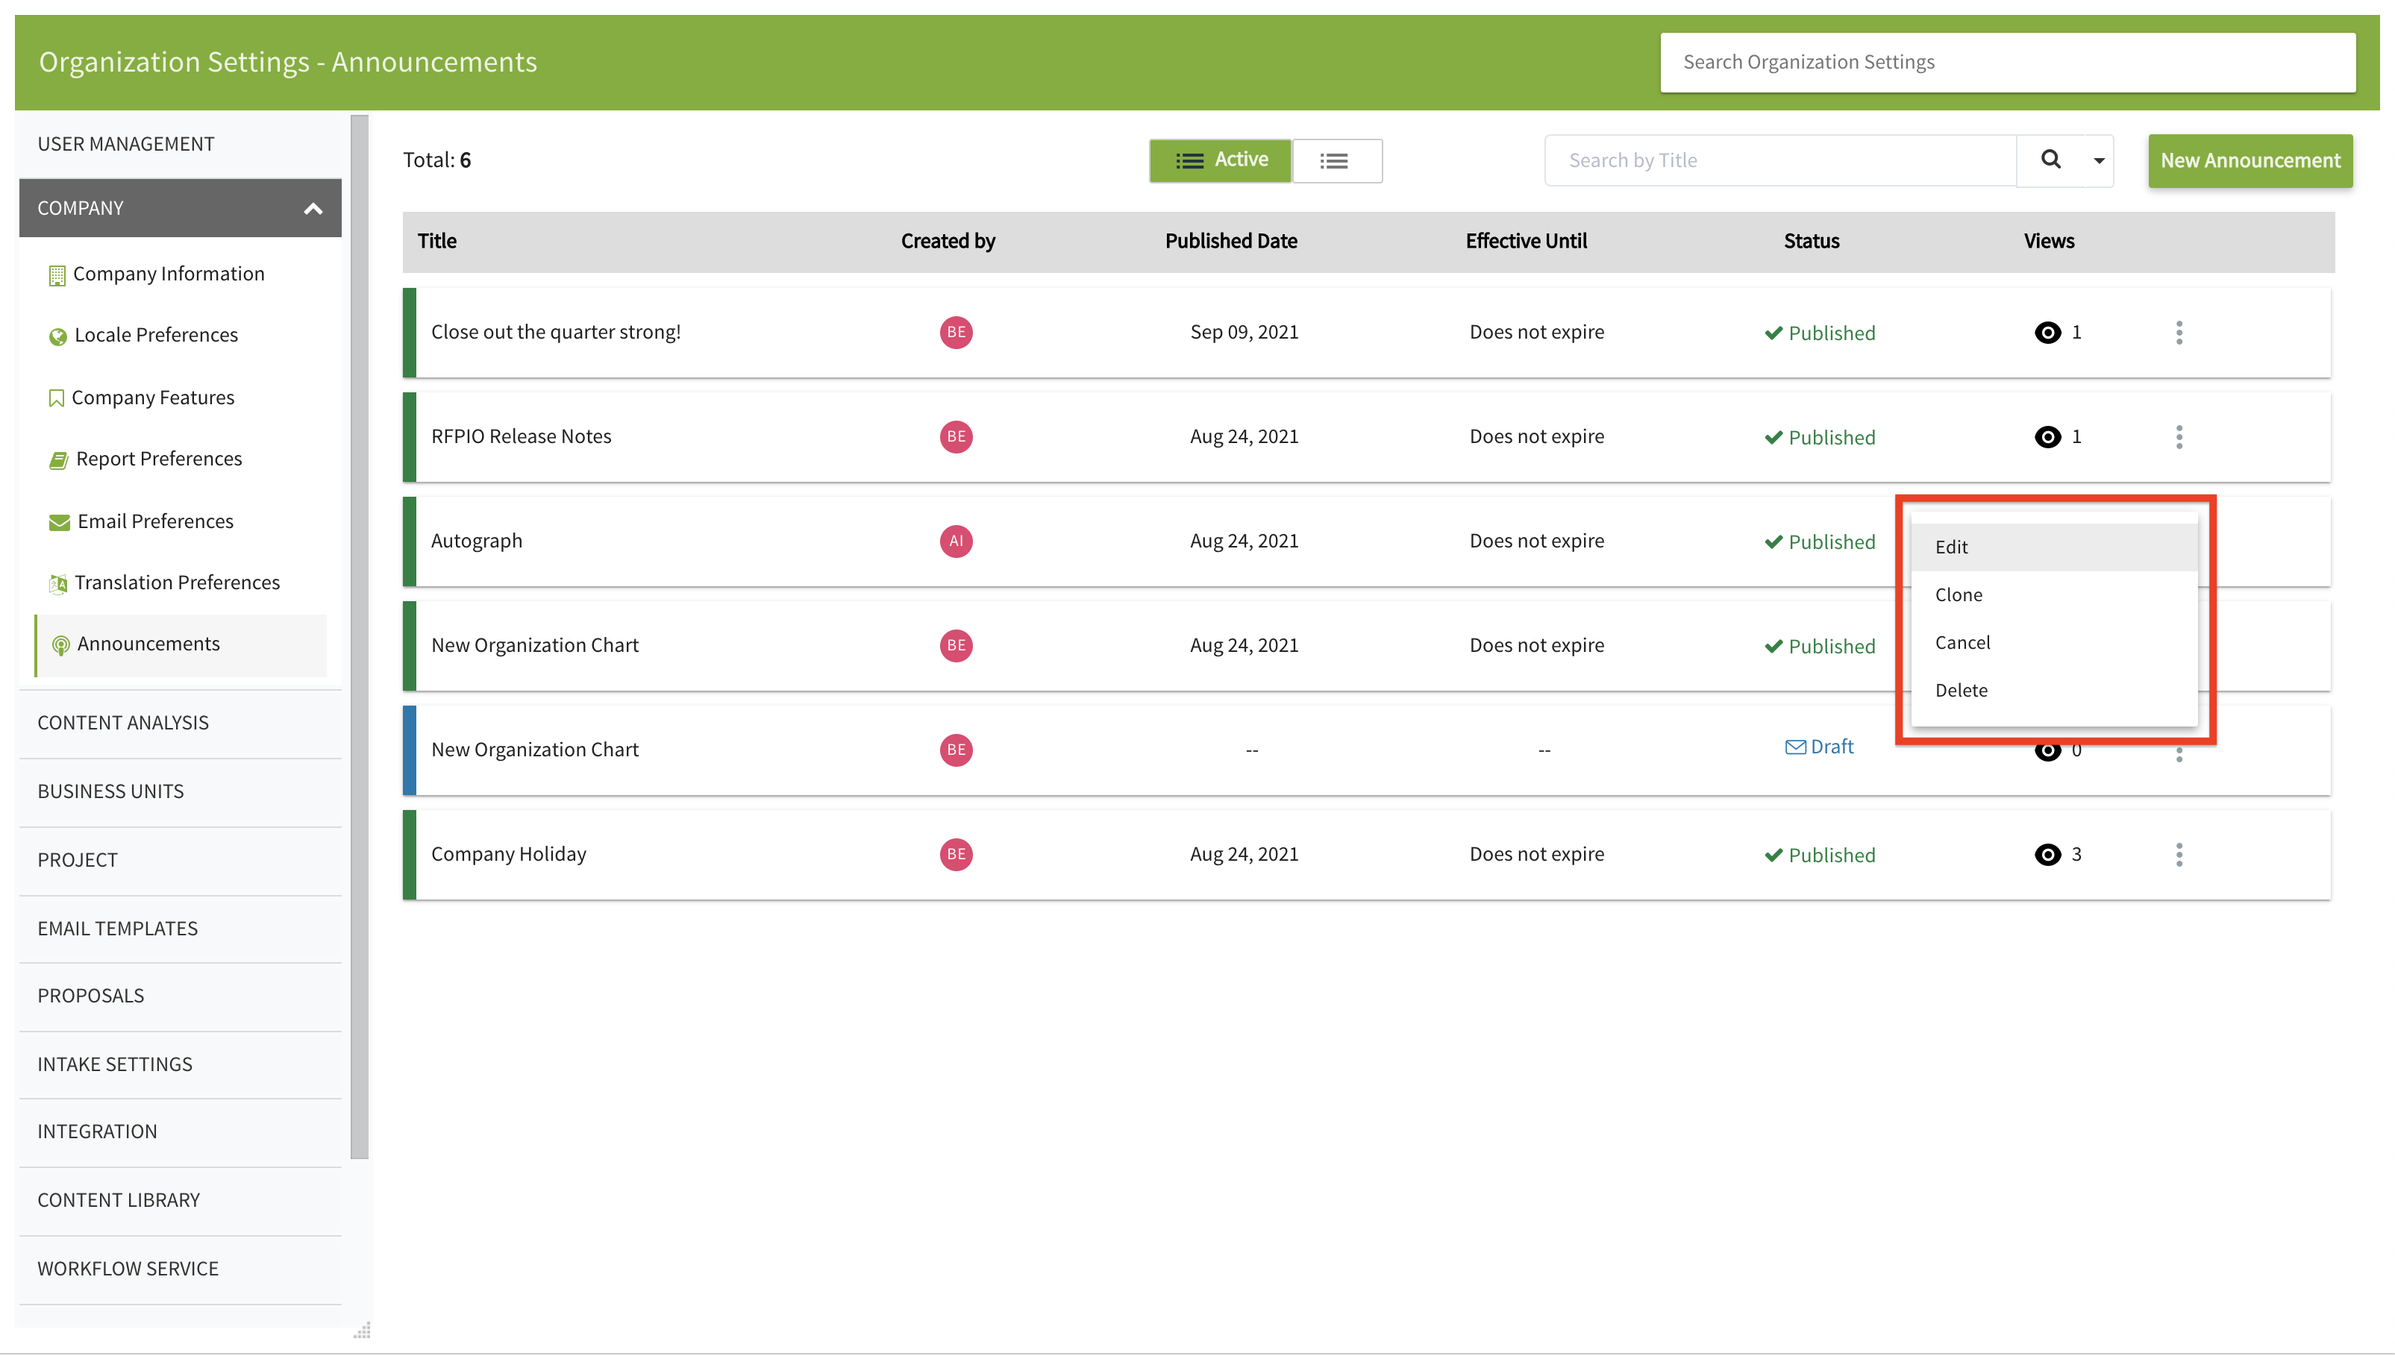Open Translation Preferences settings
This screenshot has width=2395, height=1356.
click(x=177, y=583)
